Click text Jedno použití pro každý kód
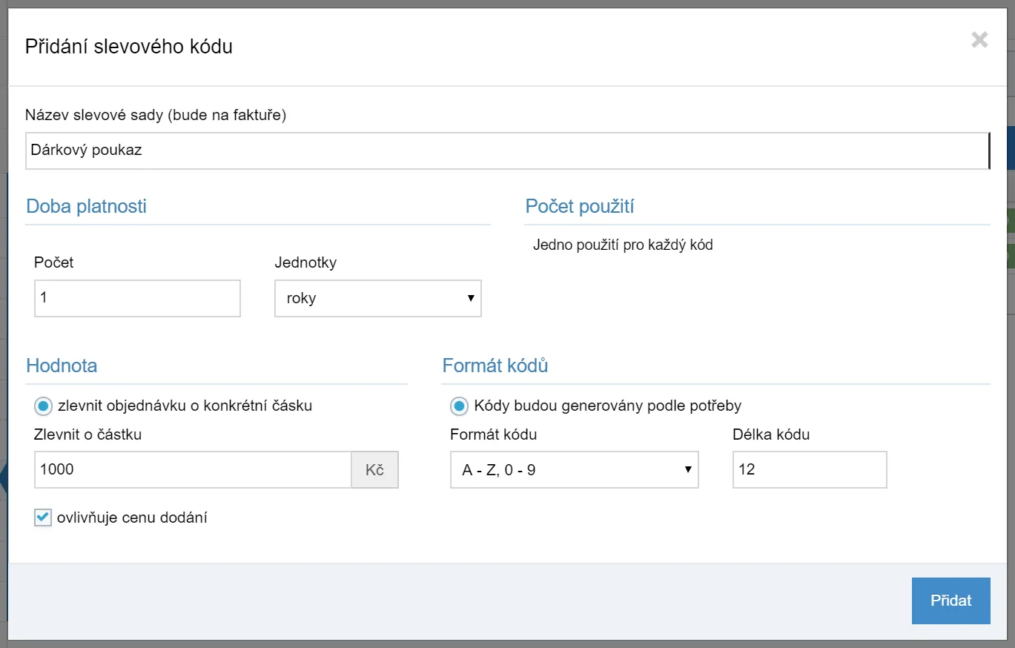 (623, 245)
